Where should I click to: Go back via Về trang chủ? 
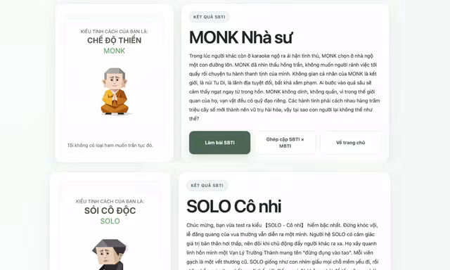coord(350,143)
